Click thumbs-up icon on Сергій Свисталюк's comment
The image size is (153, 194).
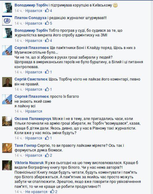point(47,89)
